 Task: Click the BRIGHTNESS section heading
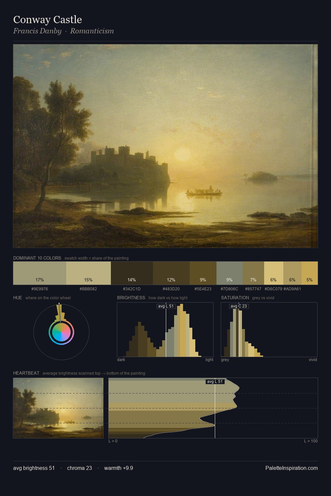tap(131, 298)
